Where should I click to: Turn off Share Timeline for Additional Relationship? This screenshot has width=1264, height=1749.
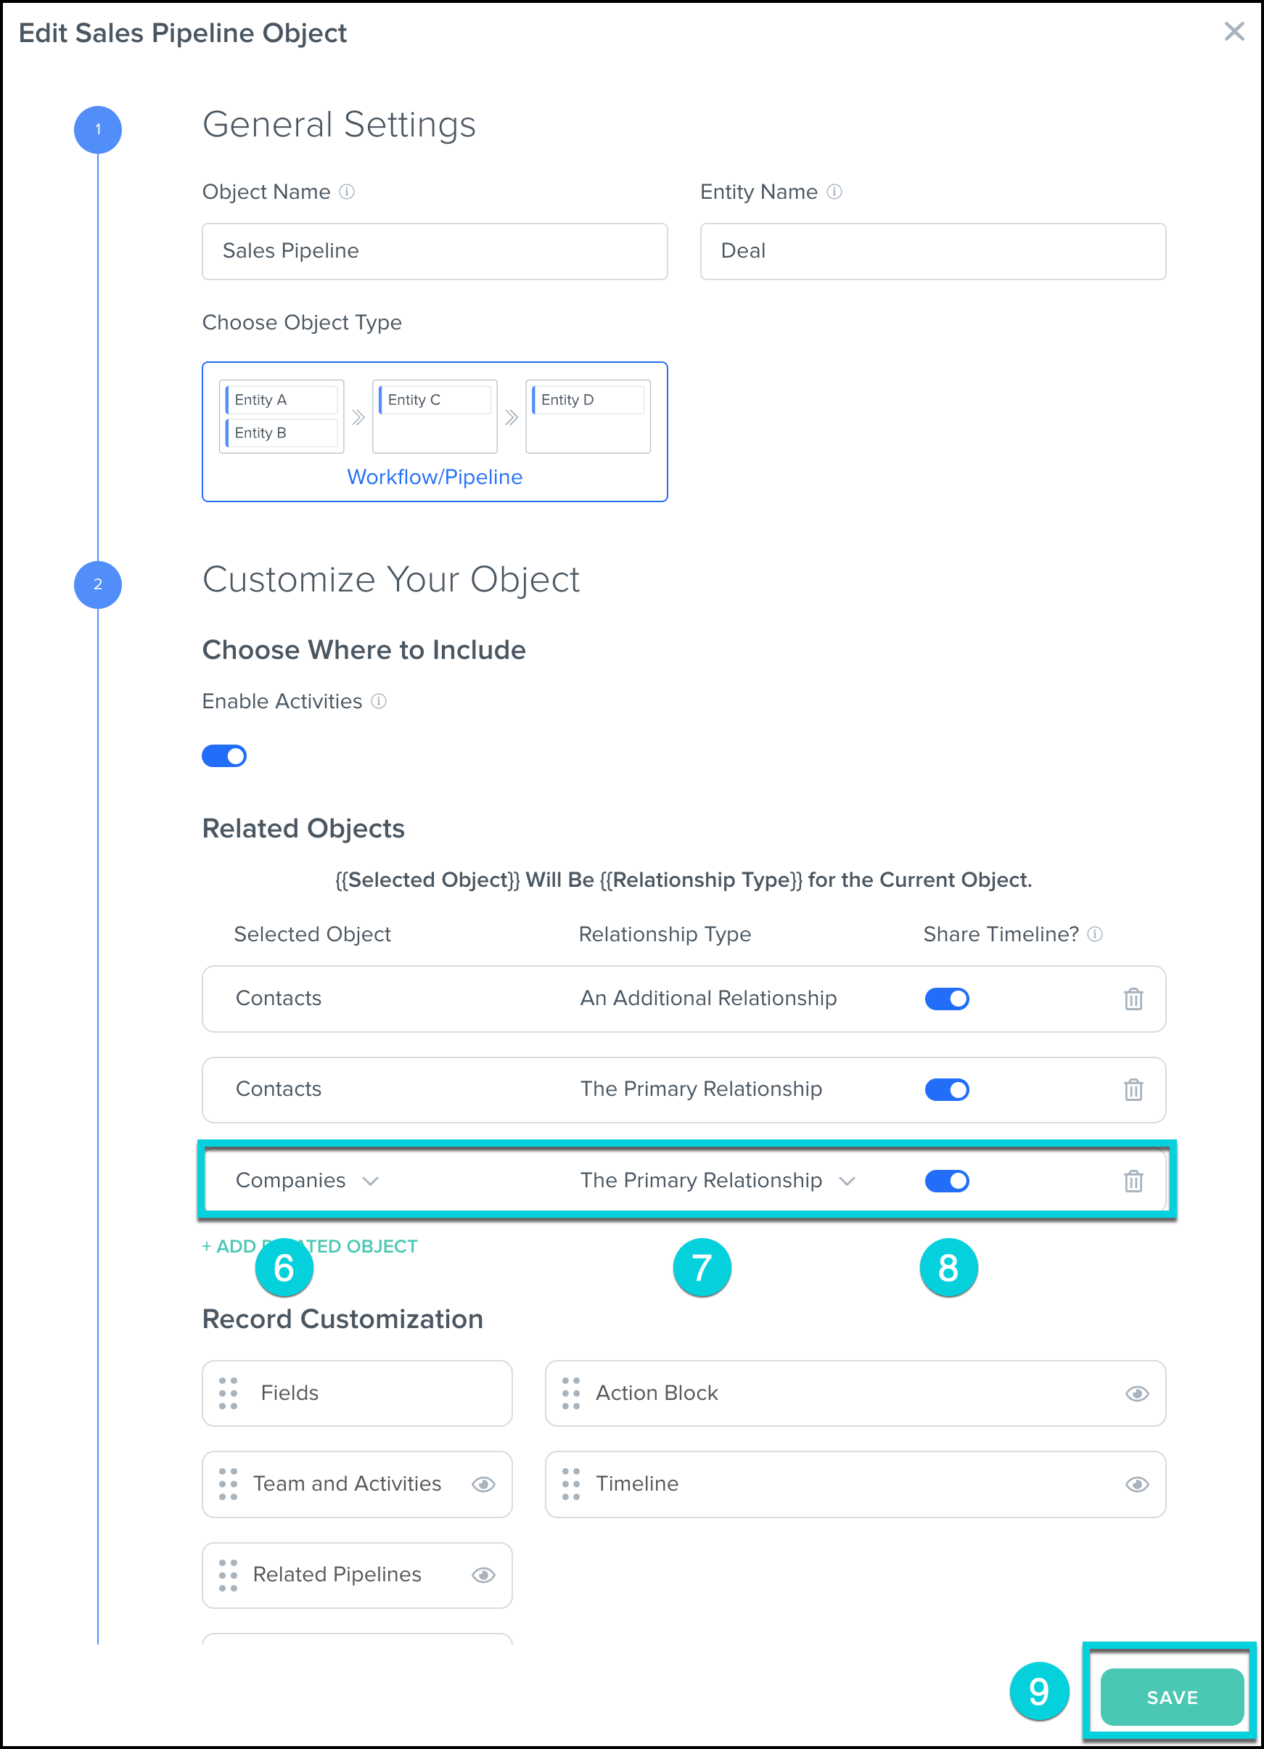pos(946,999)
